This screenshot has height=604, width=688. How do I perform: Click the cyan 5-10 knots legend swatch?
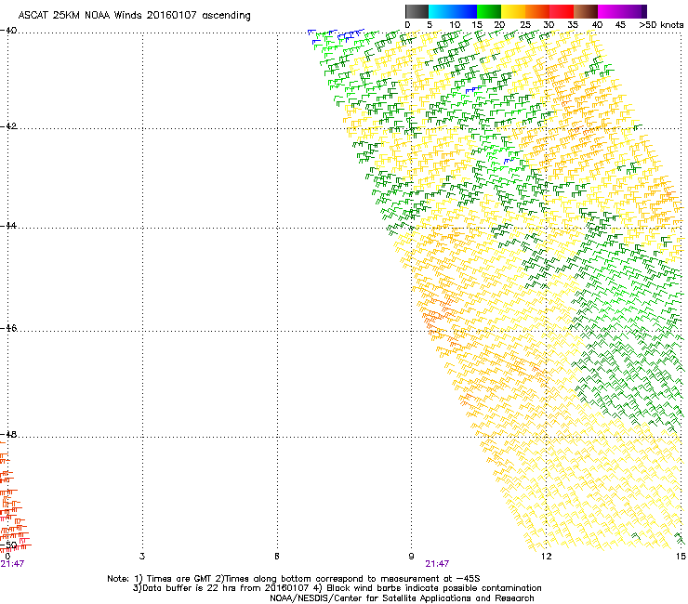click(441, 11)
